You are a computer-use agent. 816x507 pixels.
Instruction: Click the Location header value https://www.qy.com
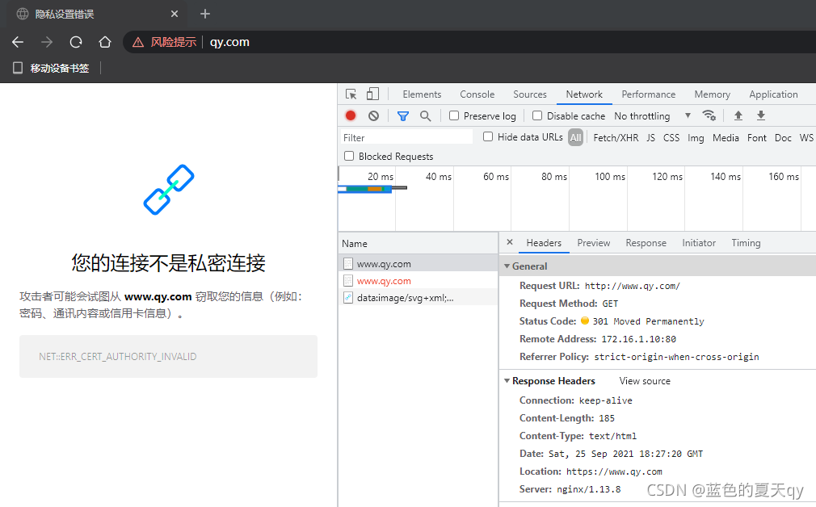coord(614,471)
